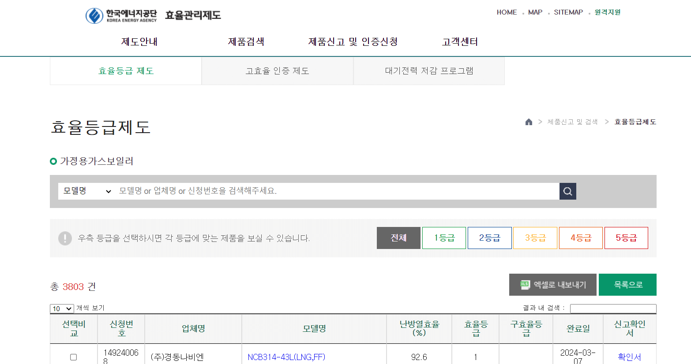Select the 전체 grade filter button
The image size is (691, 364).
click(398, 238)
